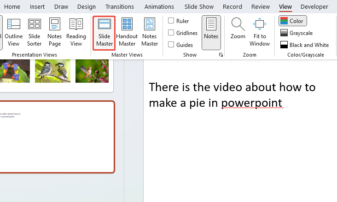Toggle the Notes pane button
This screenshot has height=202, width=337.
[211, 33]
